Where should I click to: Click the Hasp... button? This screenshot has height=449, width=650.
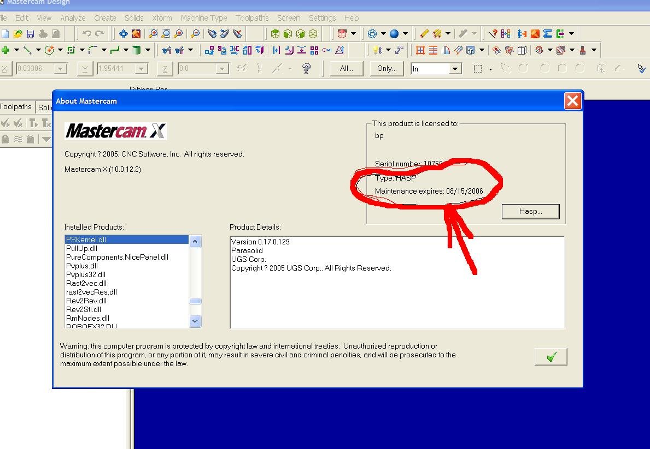tap(531, 212)
